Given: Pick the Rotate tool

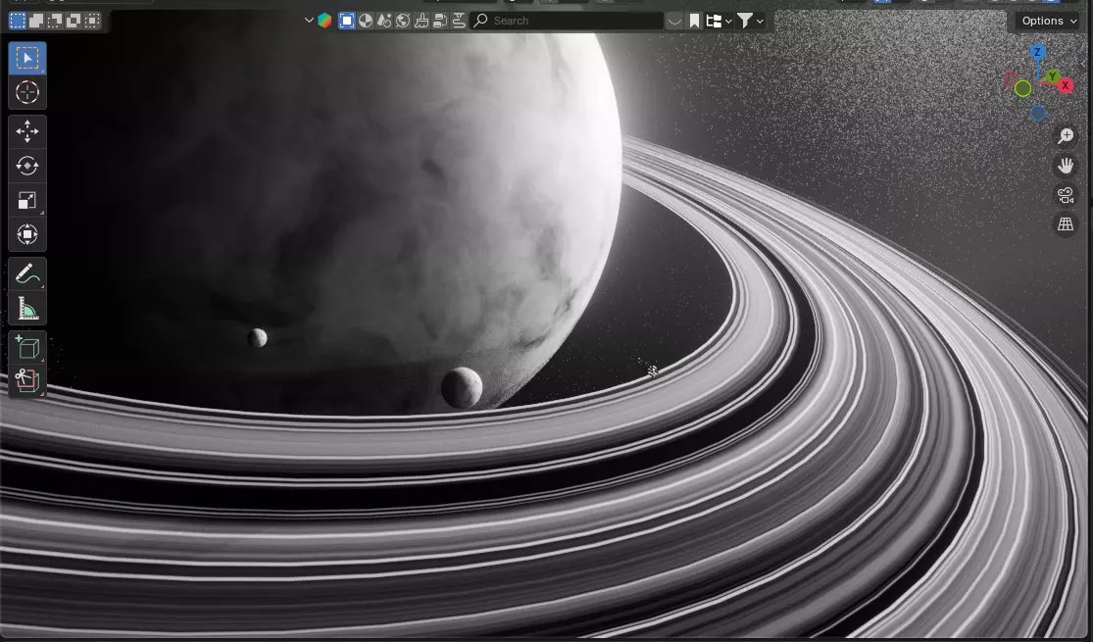Looking at the screenshot, I should coord(27,166).
